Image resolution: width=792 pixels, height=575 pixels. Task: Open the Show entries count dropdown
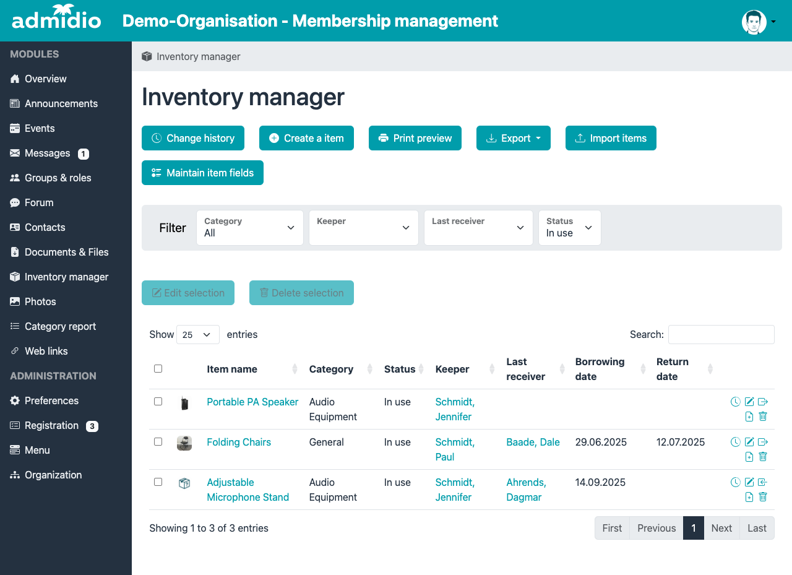[198, 335]
